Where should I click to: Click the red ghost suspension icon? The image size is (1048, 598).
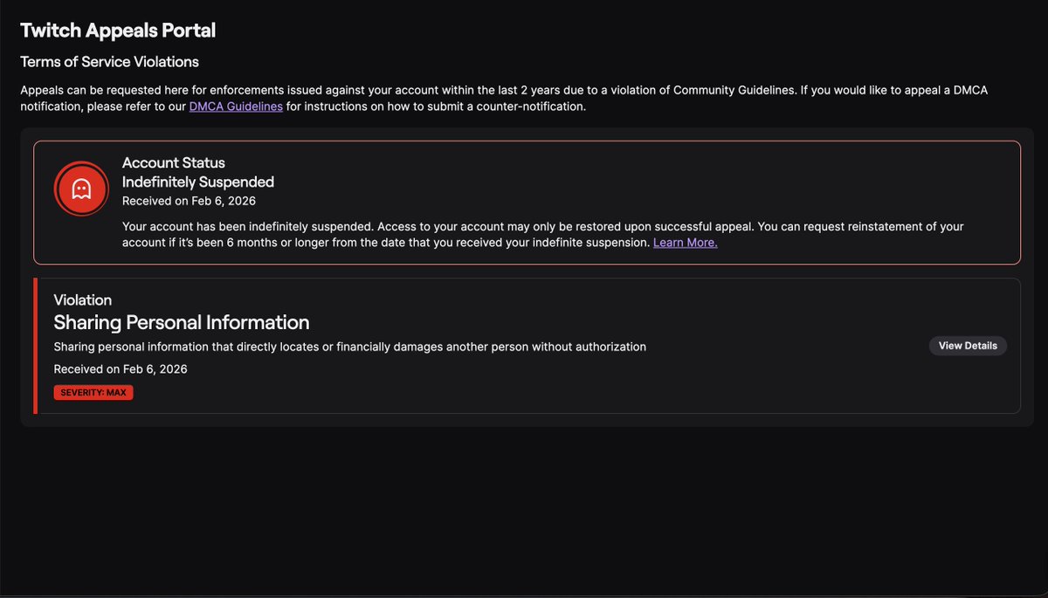click(81, 189)
